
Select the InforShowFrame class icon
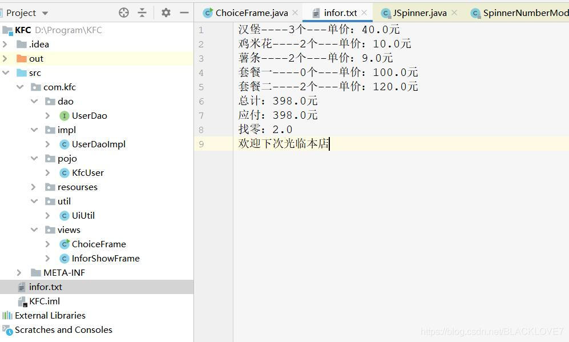tap(64, 259)
